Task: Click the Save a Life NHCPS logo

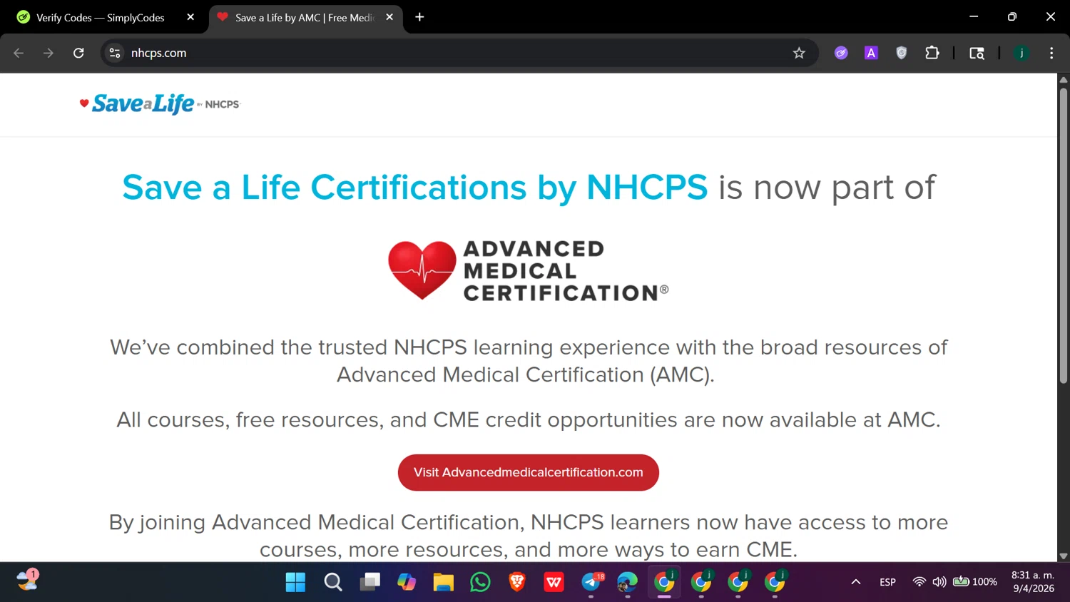Action: (160, 104)
